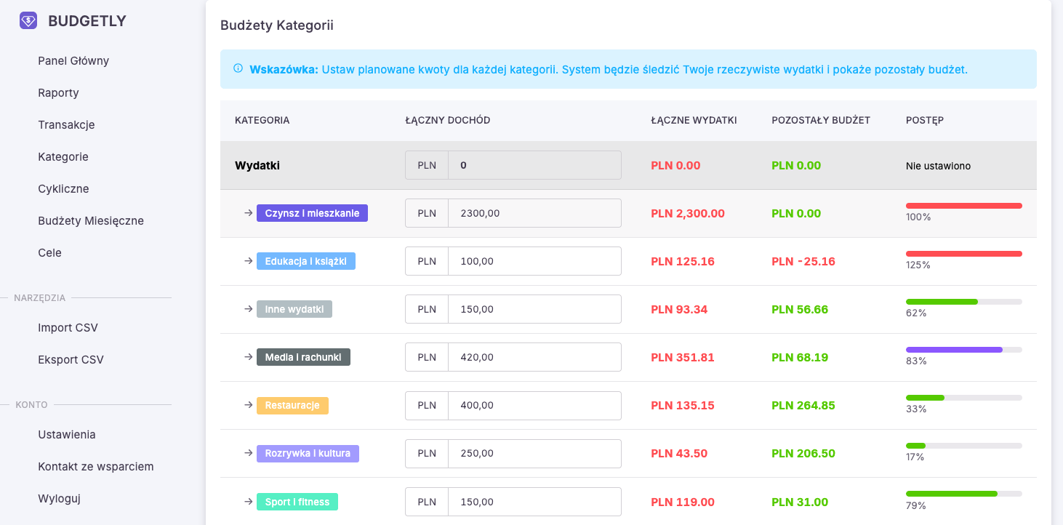Click arrow icon next to Restauracje
This screenshot has width=1063, height=525.
248,405
